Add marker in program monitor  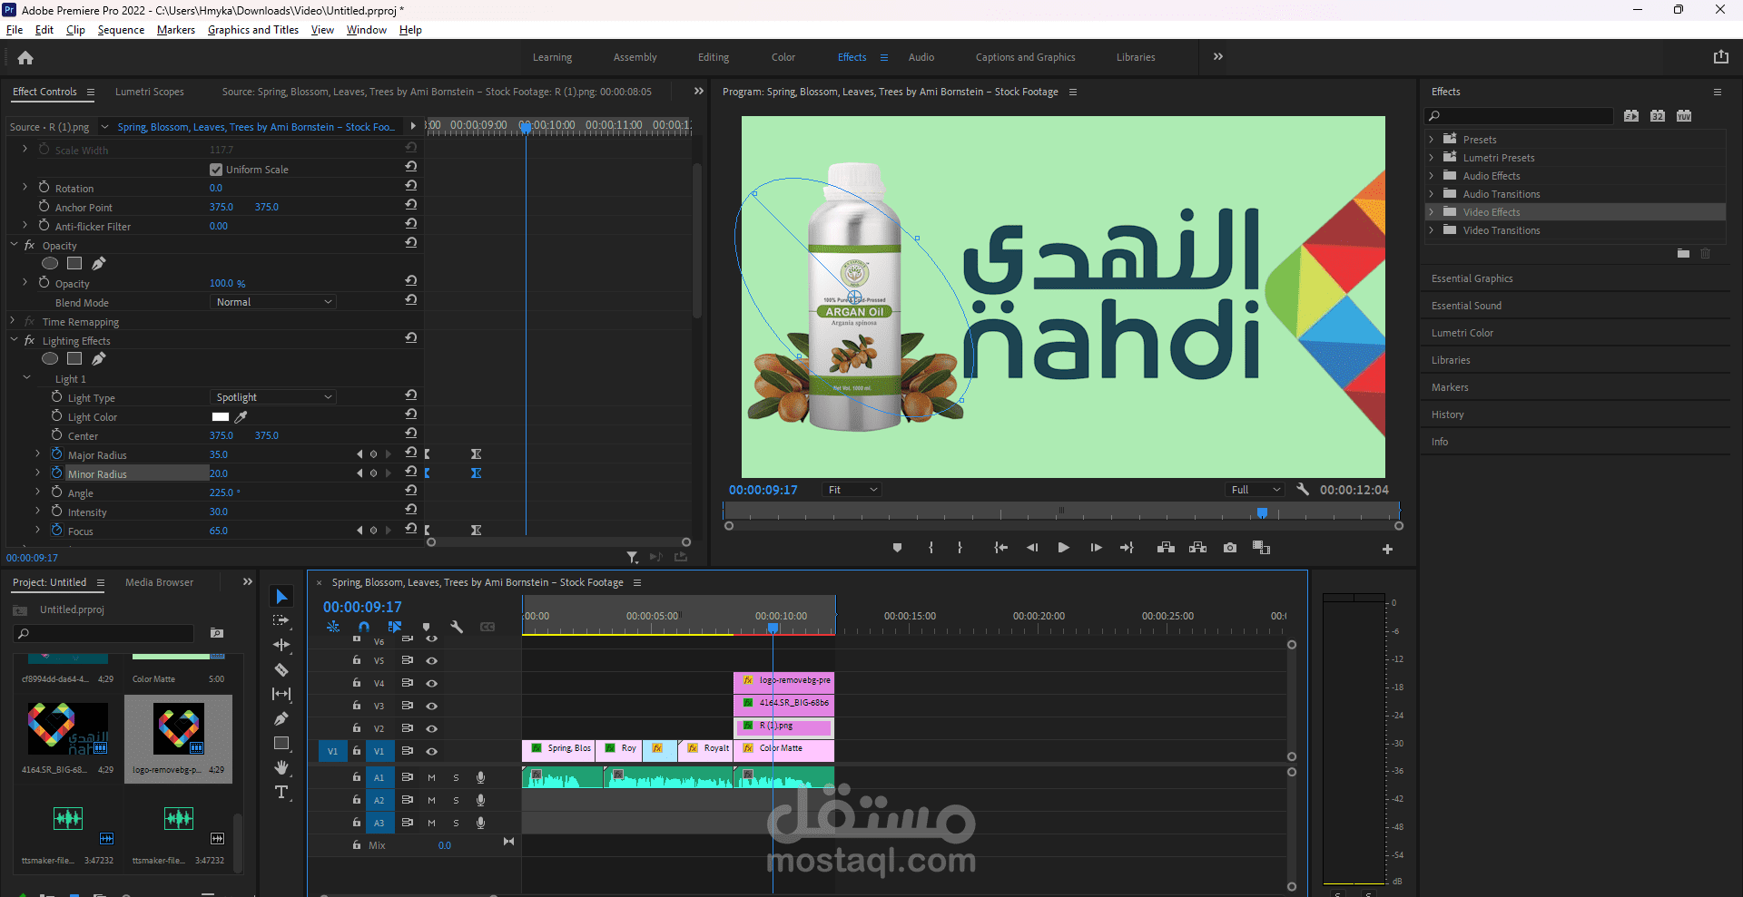897,548
